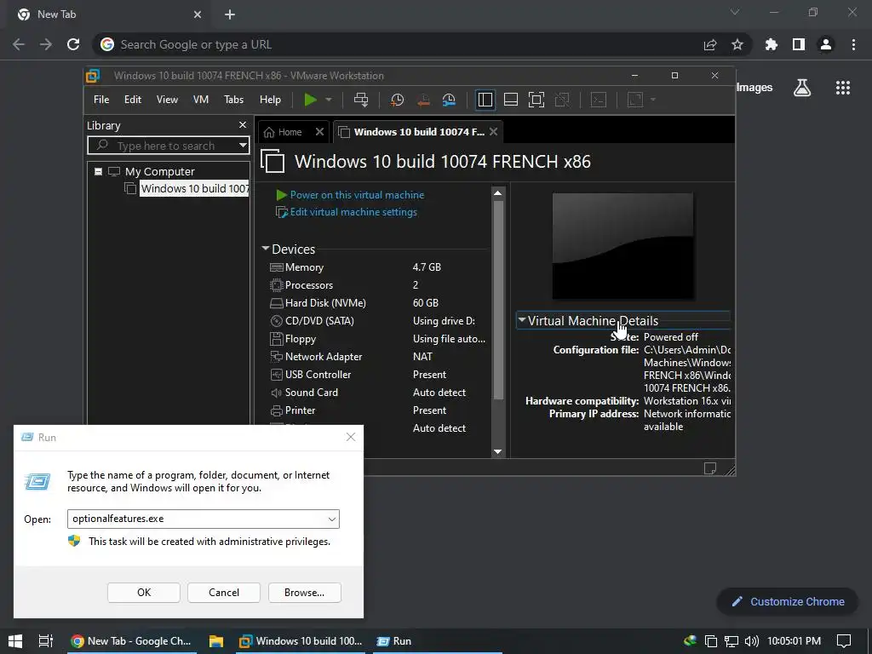Screen dimensions: 872x654
Task: Click Chrome address bar
Action: tap(400, 44)
